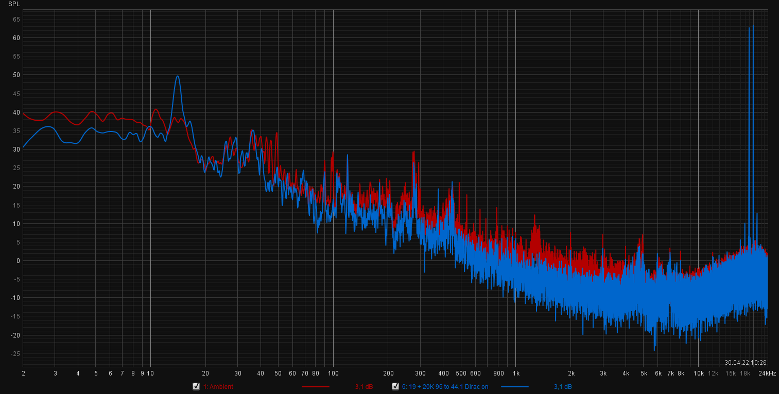Select the '6: 19 + 20K 96 to 44.1 Dirac on' legend label
This screenshot has width=779, height=394.
click(445, 386)
